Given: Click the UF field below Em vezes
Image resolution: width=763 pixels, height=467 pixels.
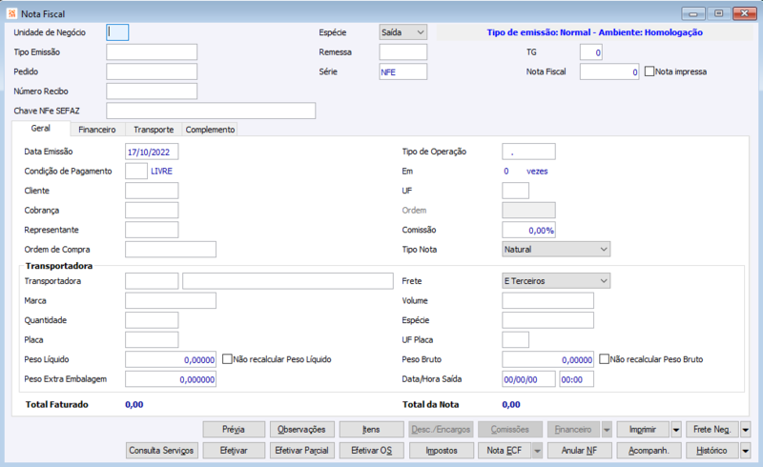Looking at the screenshot, I should coord(516,191).
